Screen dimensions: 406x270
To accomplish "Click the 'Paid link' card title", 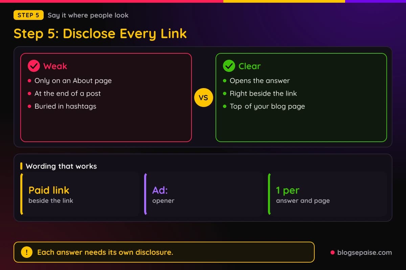I will click(49, 190).
